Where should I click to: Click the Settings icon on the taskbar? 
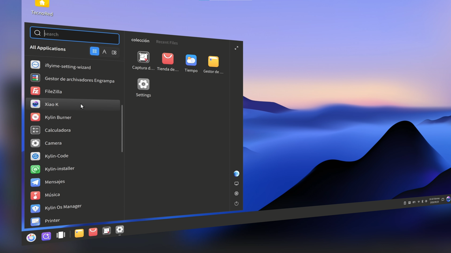120,229
